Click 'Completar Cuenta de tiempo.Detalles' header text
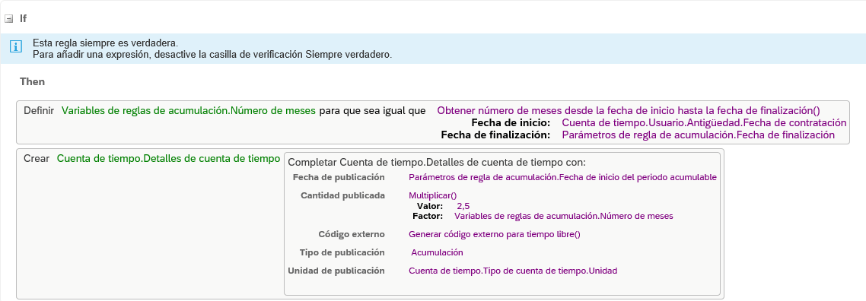Viewport: 866px width, 301px height. coord(437,163)
